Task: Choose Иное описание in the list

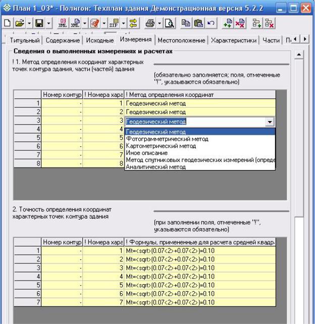Action: coord(200,153)
